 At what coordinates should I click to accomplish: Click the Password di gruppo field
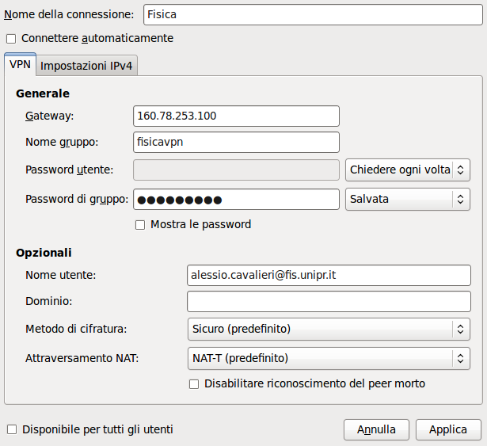236,199
